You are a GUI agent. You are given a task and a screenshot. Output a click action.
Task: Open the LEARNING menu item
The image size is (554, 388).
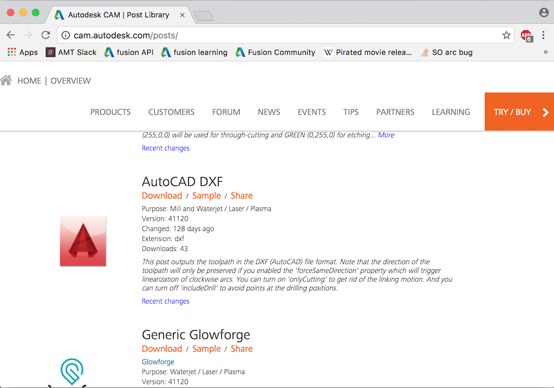(x=451, y=112)
